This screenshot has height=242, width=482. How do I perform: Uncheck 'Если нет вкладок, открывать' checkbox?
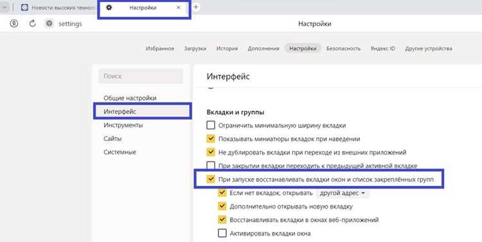click(x=222, y=192)
